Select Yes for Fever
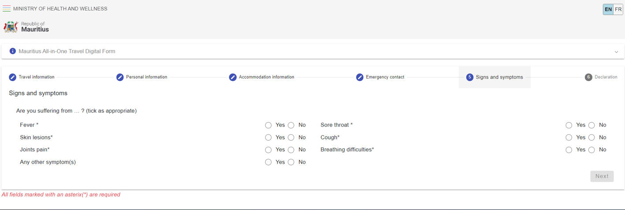Screen dimensions: 625x210 click(268, 125)
